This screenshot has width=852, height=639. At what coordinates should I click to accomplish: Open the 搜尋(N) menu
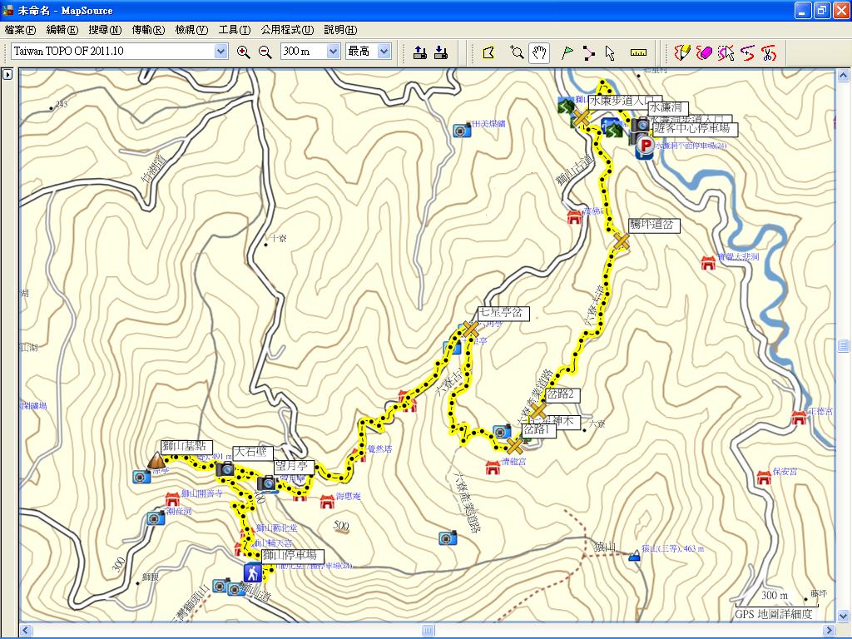(105, 30)
